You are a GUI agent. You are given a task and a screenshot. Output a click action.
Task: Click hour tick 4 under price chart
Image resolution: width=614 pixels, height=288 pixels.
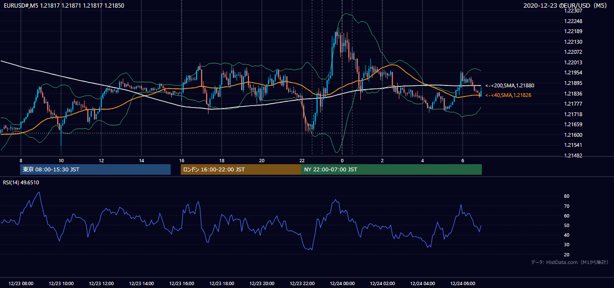pyautogui.click(x=423, y=160)
